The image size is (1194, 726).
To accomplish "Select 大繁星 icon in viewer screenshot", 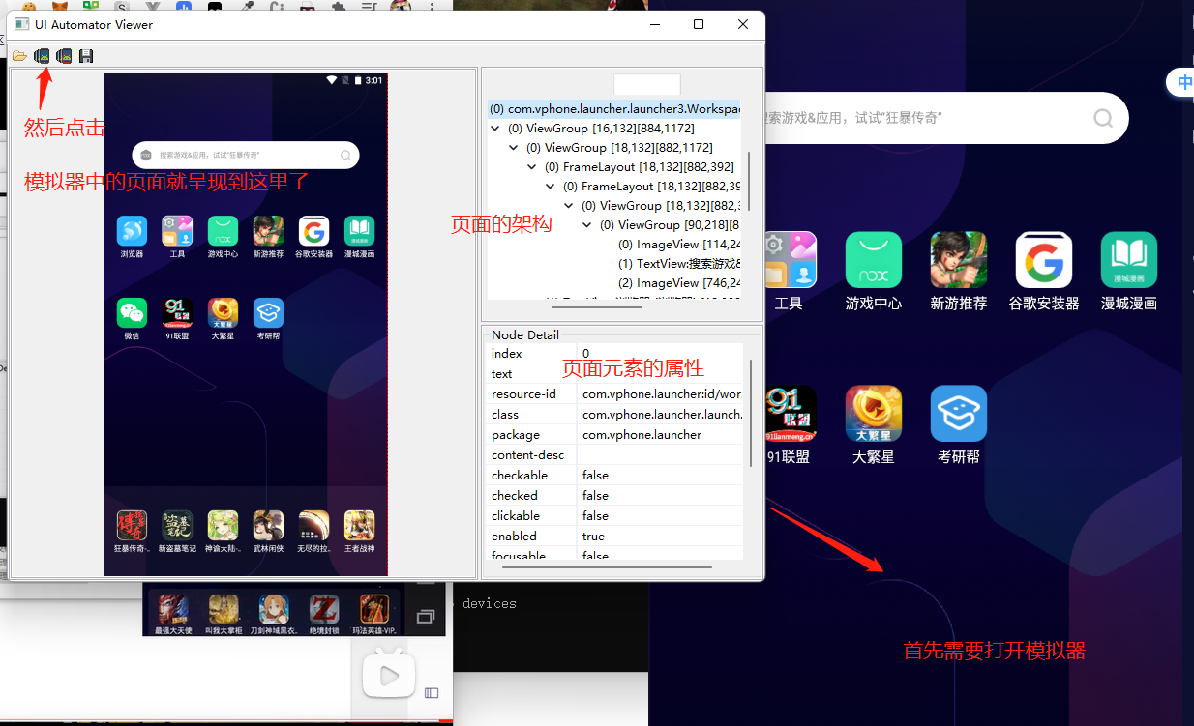I will click(223, 312).
